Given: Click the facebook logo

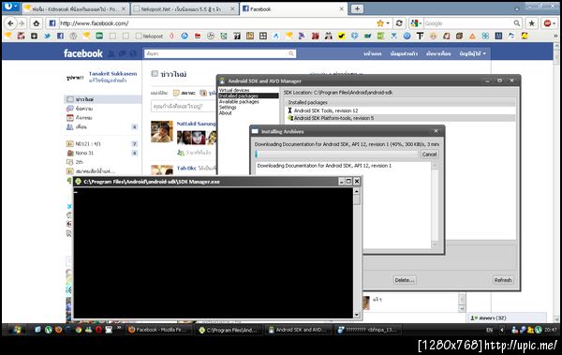Looking at the screenshot, I should 83,53.
